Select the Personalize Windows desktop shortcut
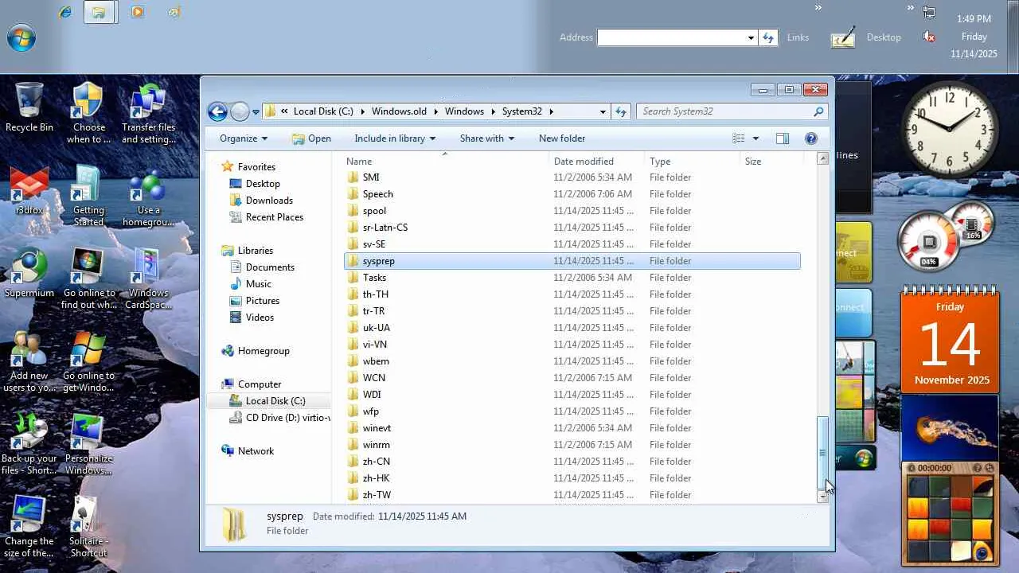The width and height of the screenshot is (1019, 573). [88, 445]
